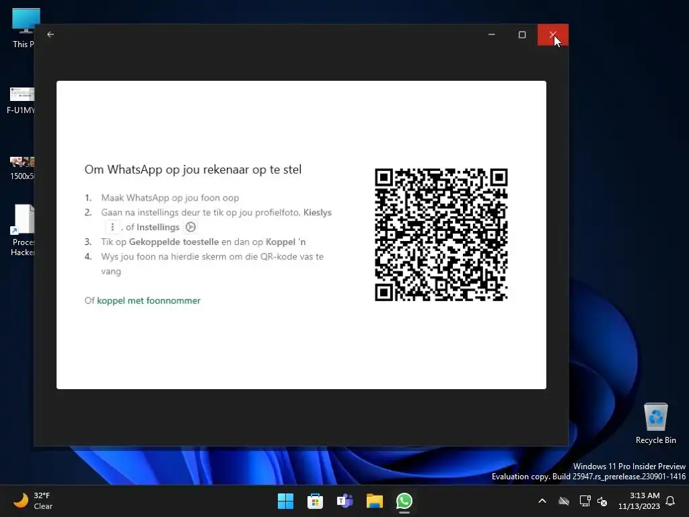Select the Recycle Bin desktop icon

(655, 423)
